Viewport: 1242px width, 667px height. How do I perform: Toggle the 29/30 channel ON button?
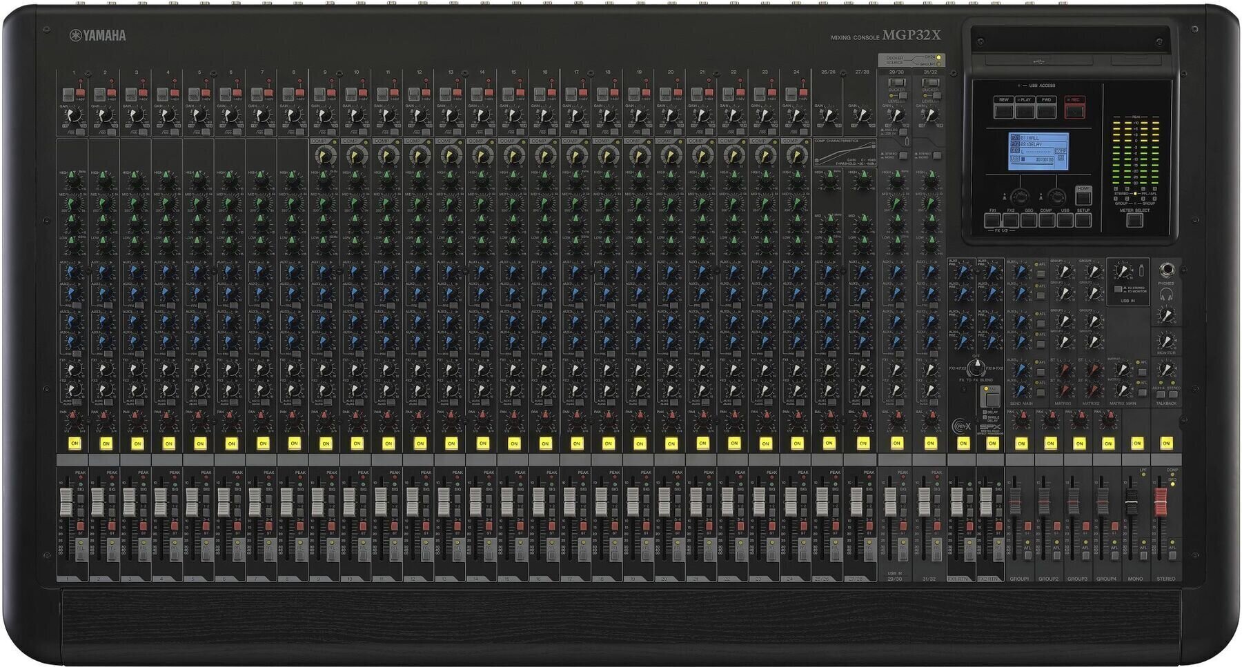(896, 443)
